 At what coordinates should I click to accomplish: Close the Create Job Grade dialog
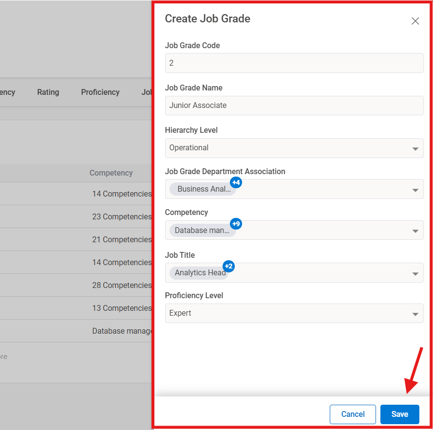click(x=415, y=21)
